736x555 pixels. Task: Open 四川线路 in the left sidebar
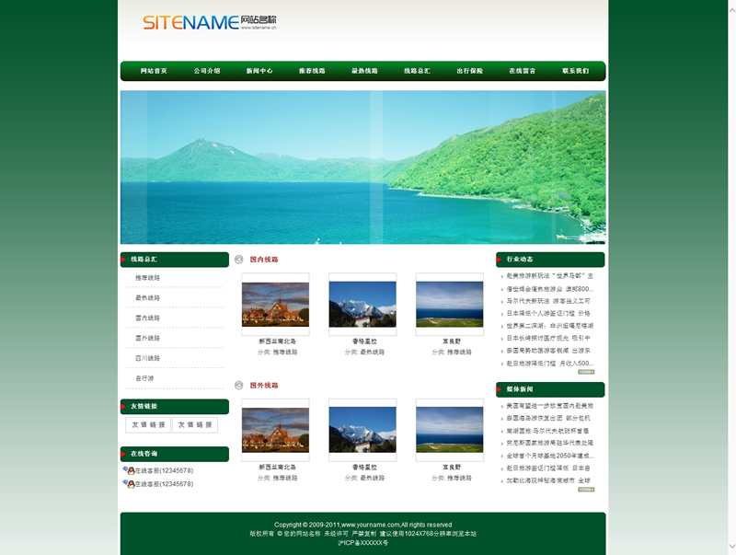point(147,358)
